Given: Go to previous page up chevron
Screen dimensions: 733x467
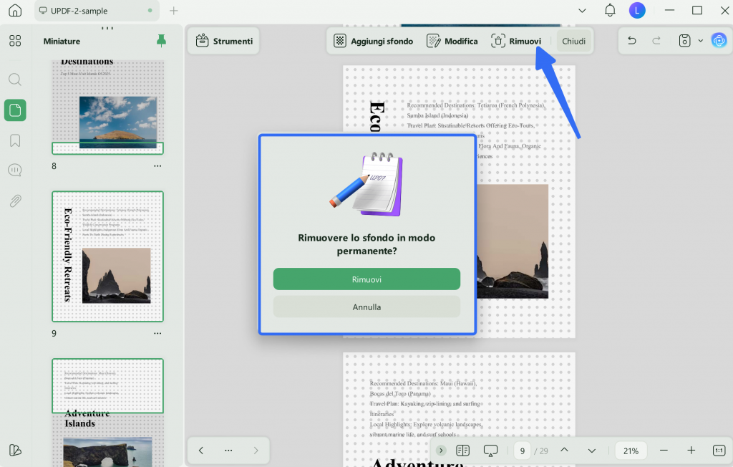Looking at the screenshot, I should tap(564, 450).
